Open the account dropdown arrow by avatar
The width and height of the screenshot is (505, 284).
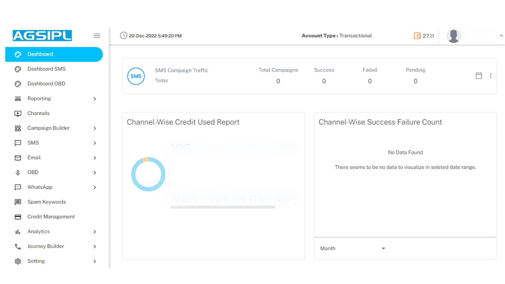pos(501,35)
